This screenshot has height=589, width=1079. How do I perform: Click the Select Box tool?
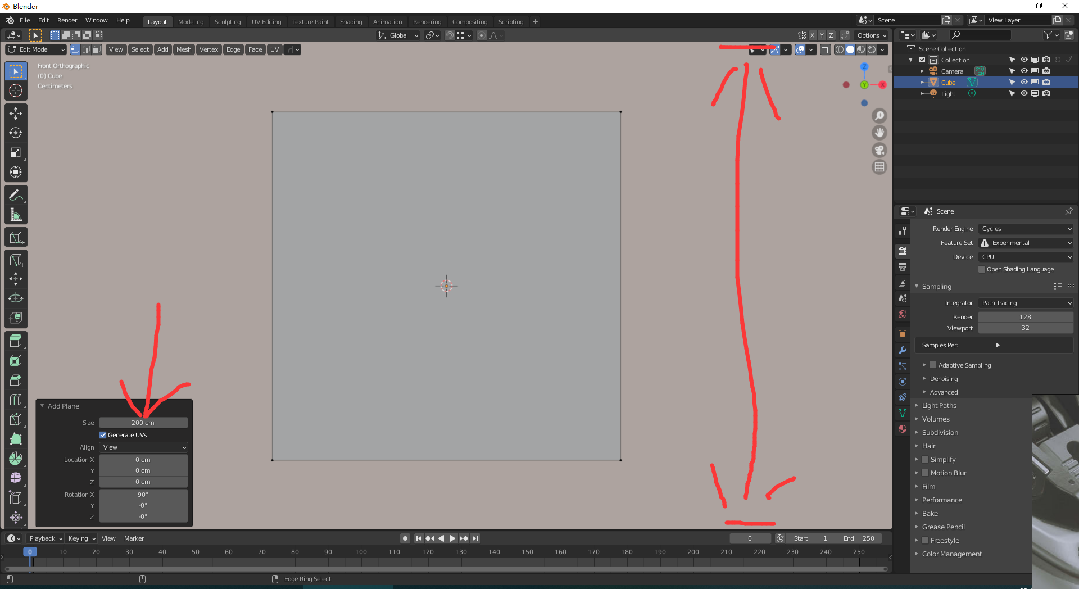[16, 71]
